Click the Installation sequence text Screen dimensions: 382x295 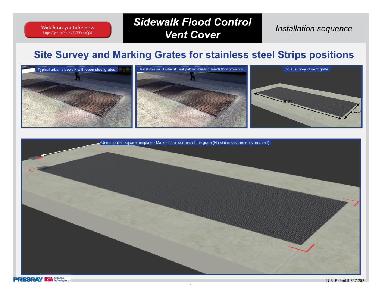tap(314, 28)
